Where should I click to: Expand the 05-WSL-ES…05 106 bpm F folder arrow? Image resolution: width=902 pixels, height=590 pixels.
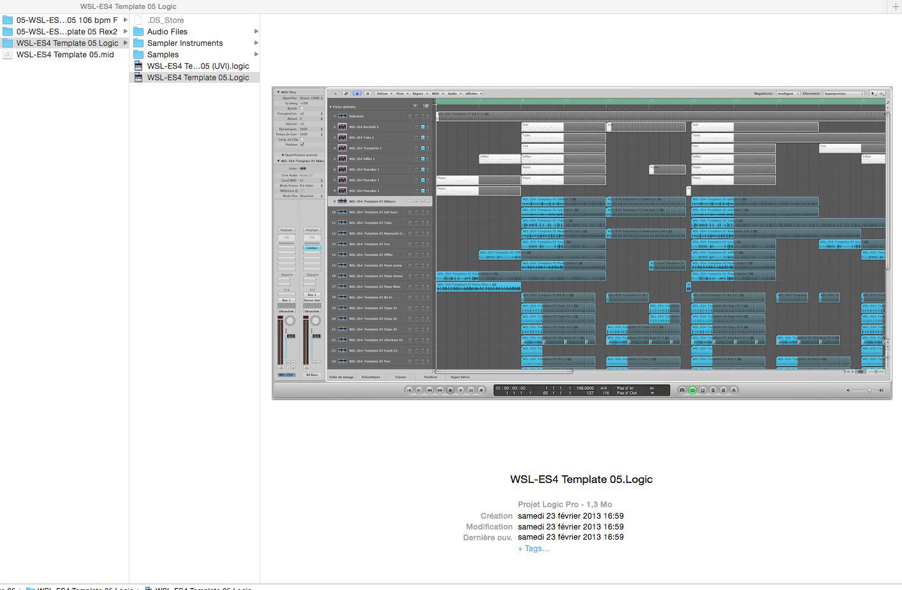pyautogui.click(x=126, y=20)
